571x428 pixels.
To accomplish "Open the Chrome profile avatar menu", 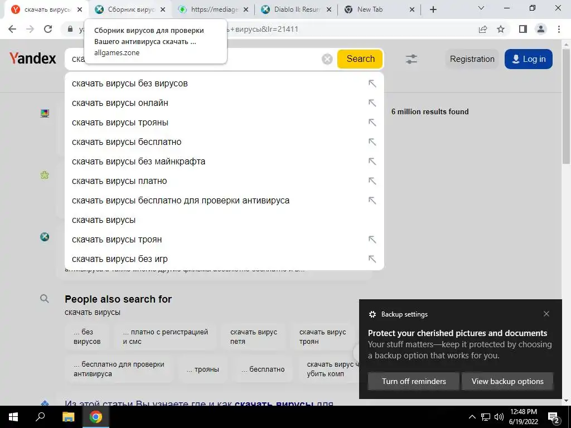I will tap(541, 29).
